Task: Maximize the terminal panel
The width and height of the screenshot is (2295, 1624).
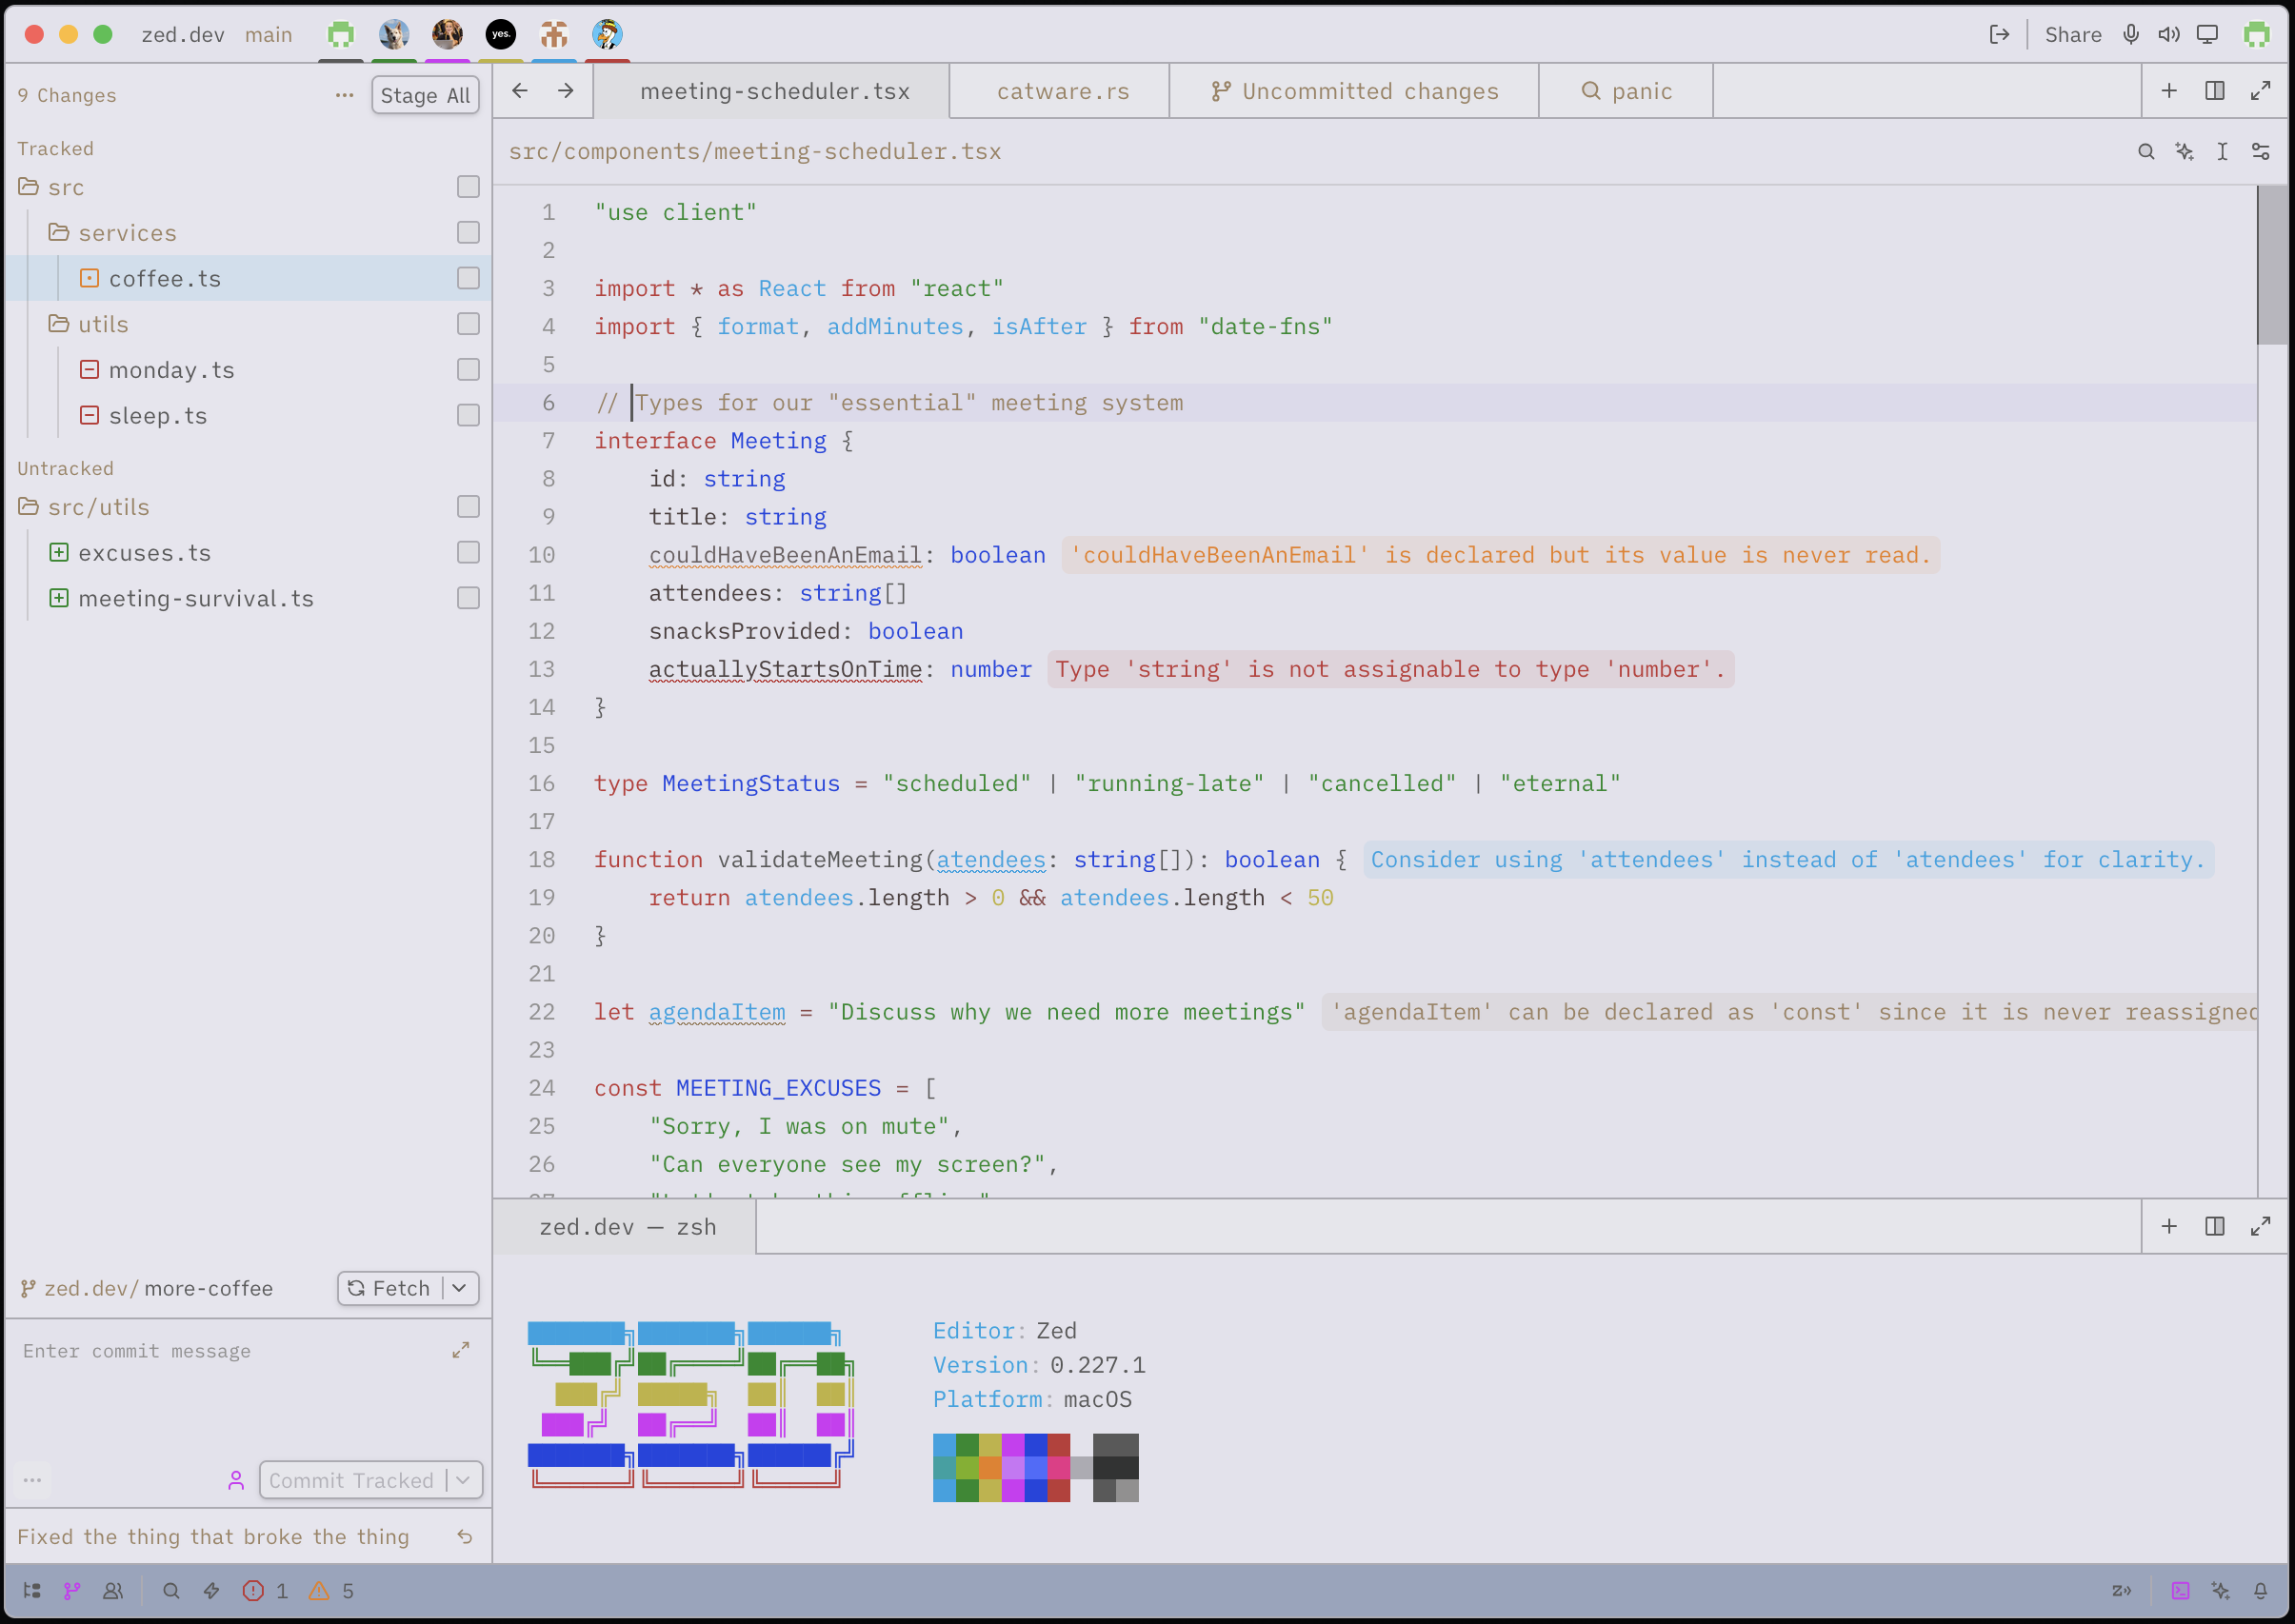Action: click(2261, 1226)
